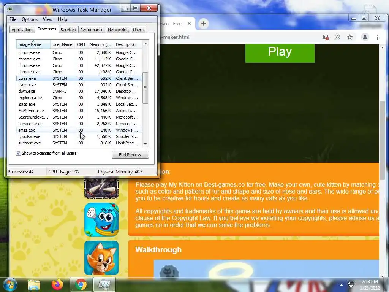Open the taskbar clock showing 7:53 PM
The width and height of the screenshot is (389, 292).
pyautogui.click(x=370, y=285)
